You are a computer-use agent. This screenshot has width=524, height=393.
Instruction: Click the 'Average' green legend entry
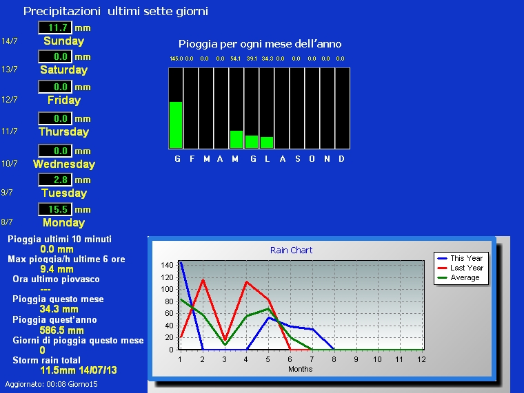[x=458, y=277]
